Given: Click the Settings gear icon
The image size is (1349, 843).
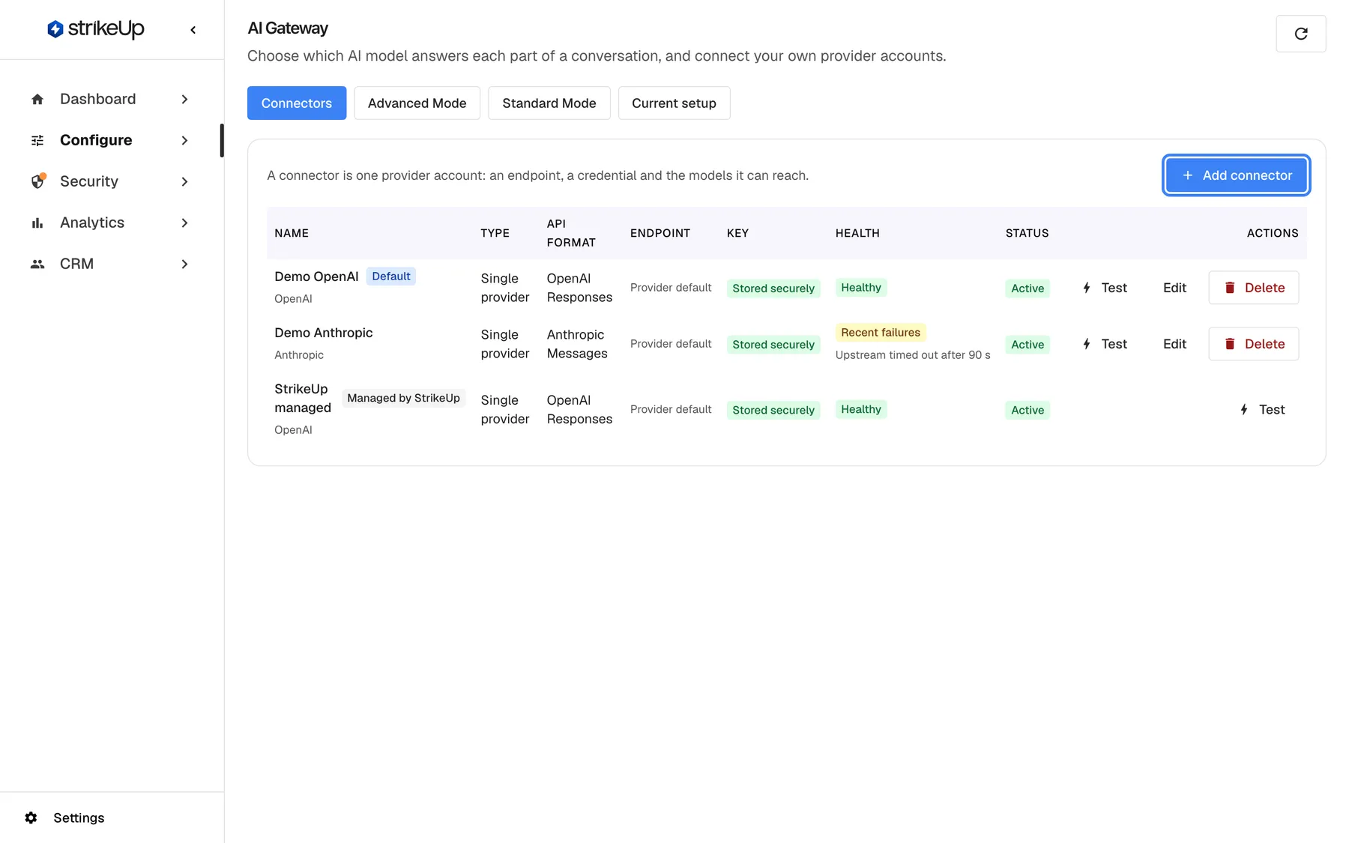Looking at the screenshot, I should point(31,818).
